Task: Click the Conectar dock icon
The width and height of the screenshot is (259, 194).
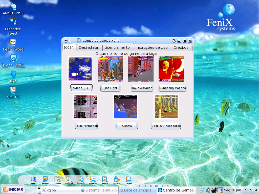Action: (x=46, y=180)
